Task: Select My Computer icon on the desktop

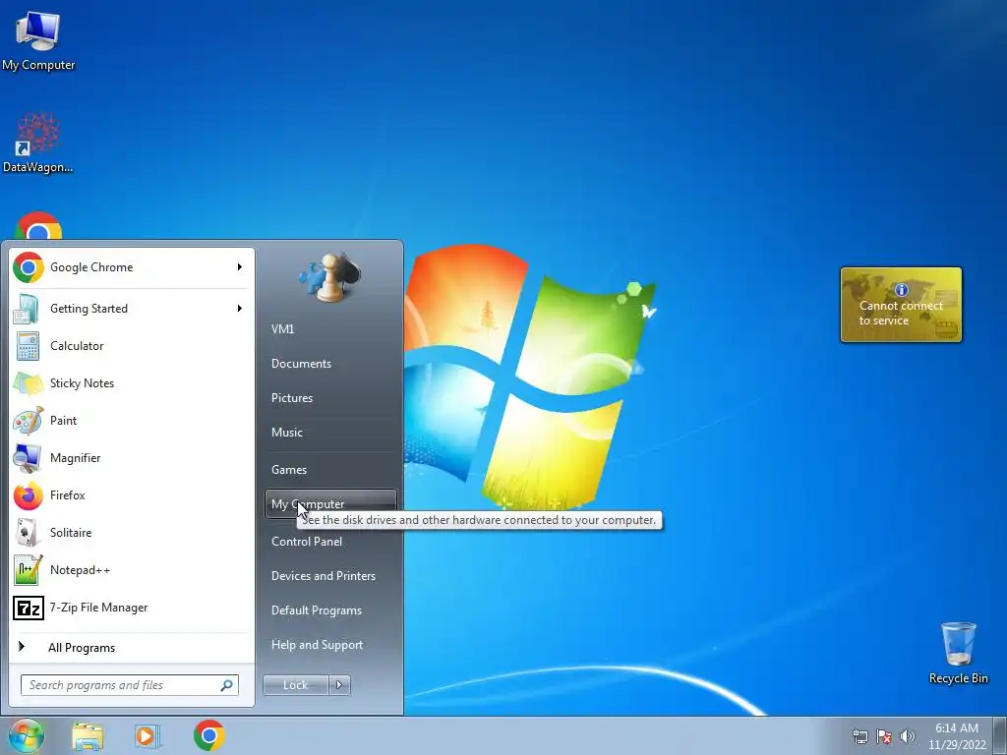Action: click(x=38, y=41)
